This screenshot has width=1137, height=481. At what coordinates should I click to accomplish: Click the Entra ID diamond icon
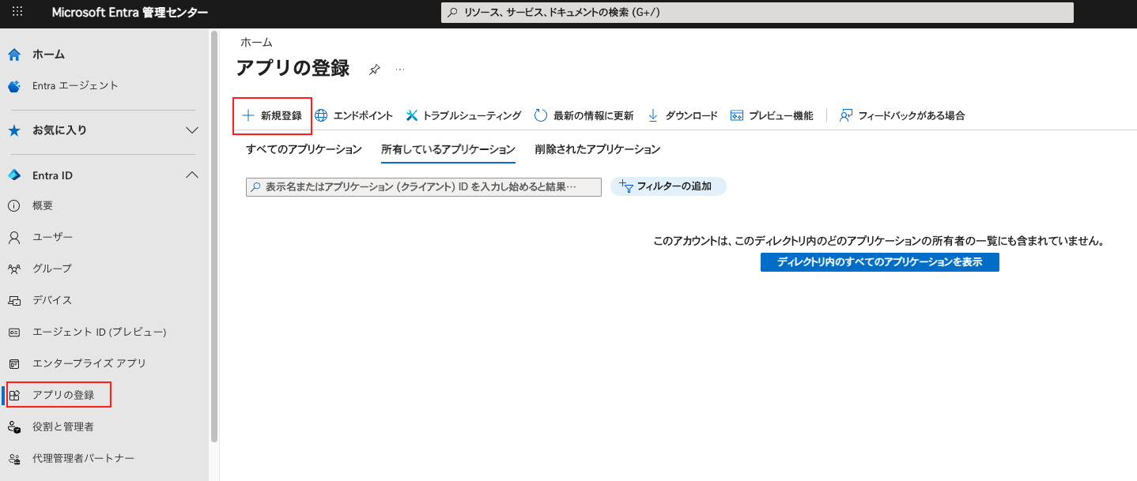[14, 175]
